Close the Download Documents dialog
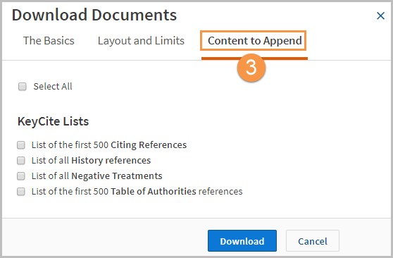 click(x=380, y=16)
